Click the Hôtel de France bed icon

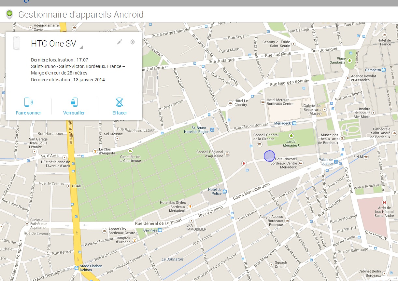pos(385,34)
